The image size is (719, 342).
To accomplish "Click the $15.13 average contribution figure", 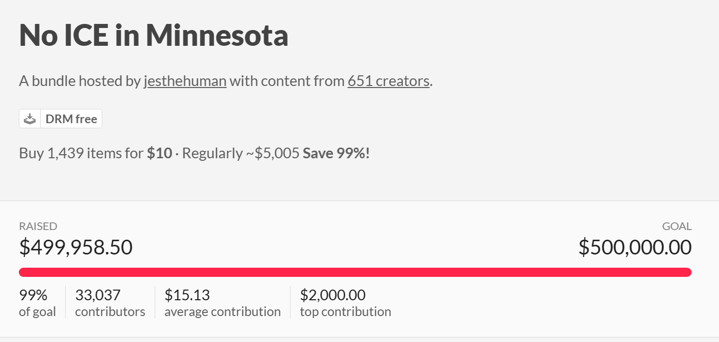I will (187, 295).
